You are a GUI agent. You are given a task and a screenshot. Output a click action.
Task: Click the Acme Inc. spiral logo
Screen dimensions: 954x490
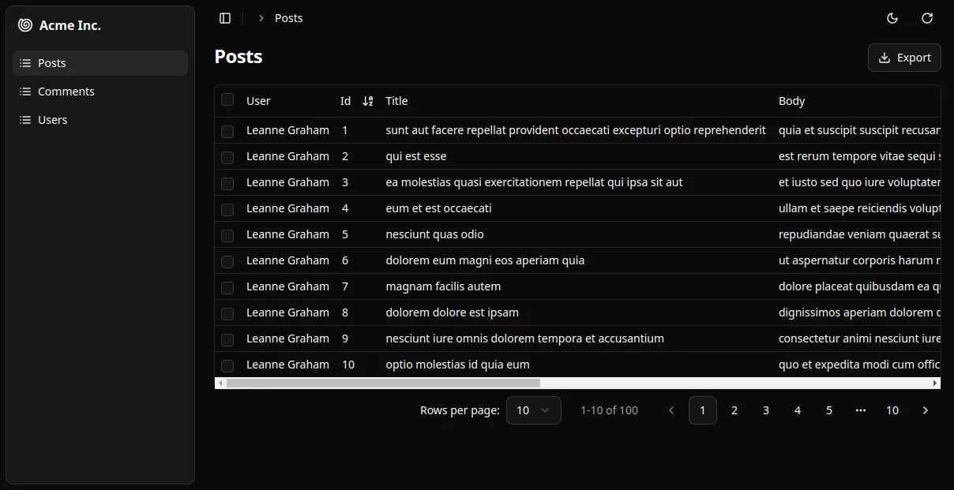25,25
